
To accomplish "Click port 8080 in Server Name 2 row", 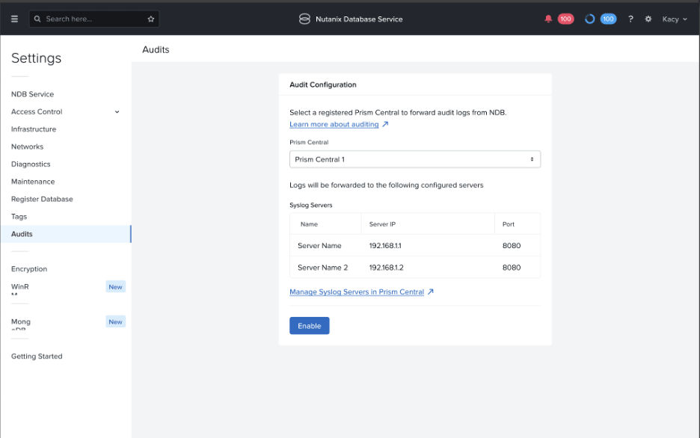I will tap(511, 268).
